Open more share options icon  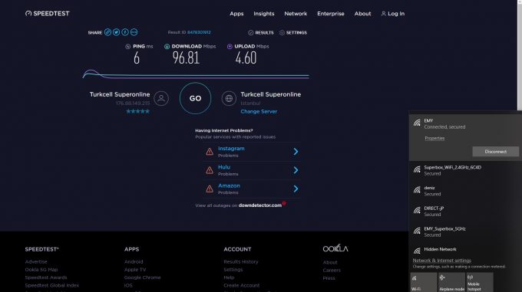pyautogui.click(x=134, y=32)
